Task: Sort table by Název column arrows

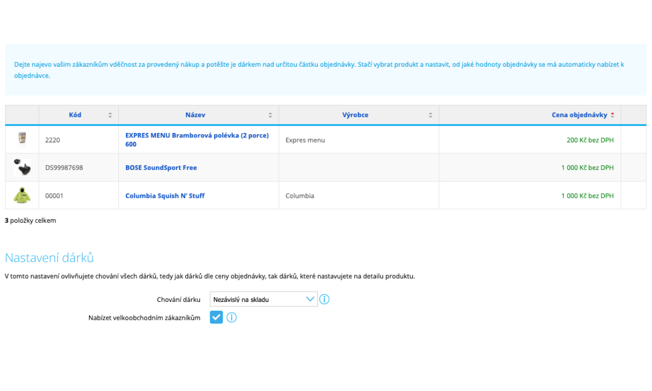Action: [270, 115]
